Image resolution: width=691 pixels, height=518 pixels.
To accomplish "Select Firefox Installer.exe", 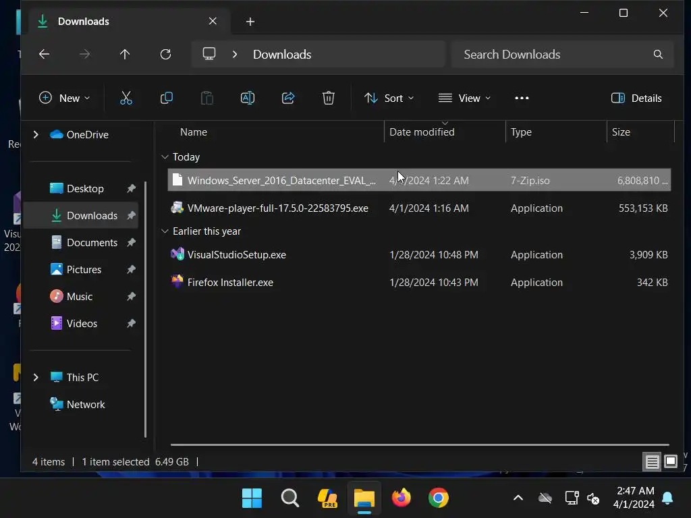I will [x=419, y=283].
